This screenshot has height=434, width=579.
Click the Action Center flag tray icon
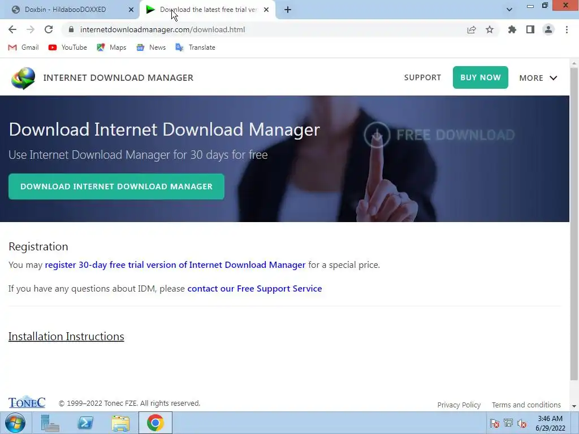pyautogui.click(x=494, y=423)
